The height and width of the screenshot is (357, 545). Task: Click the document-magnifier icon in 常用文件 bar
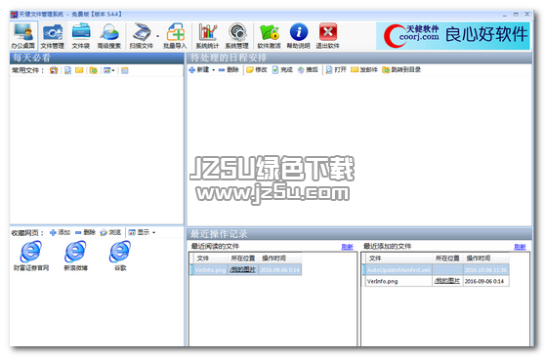[x=67, y=70]
